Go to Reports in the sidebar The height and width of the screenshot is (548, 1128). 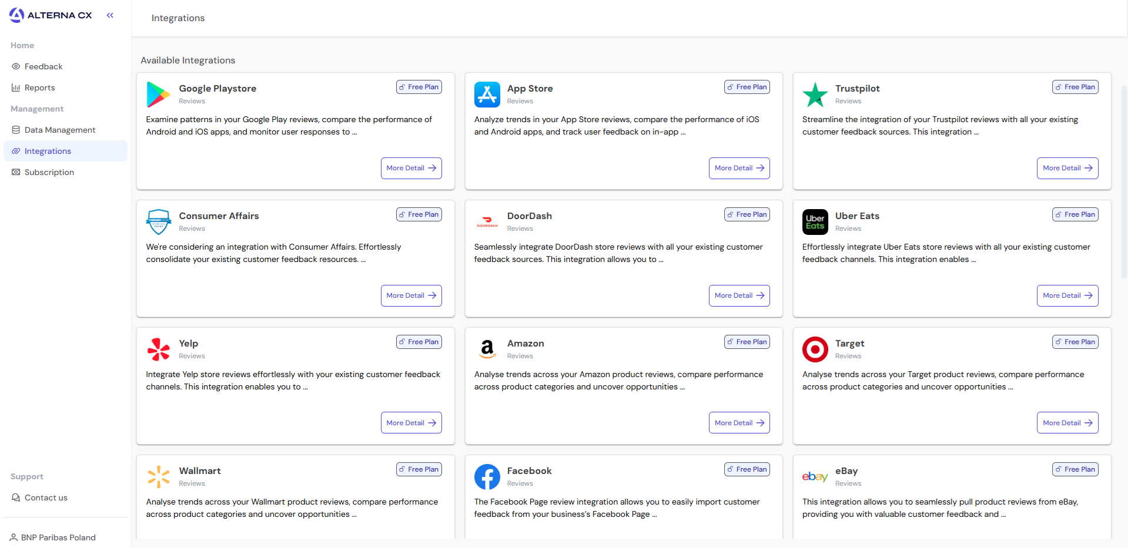click(40, 88)
